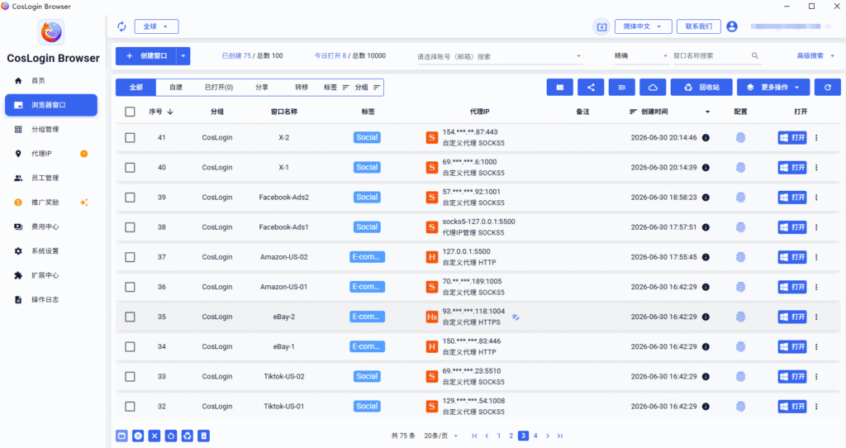This screenshot has width=846, height=448.
Task: Open the 更多操作 dropdown
Action: [773, 88]
